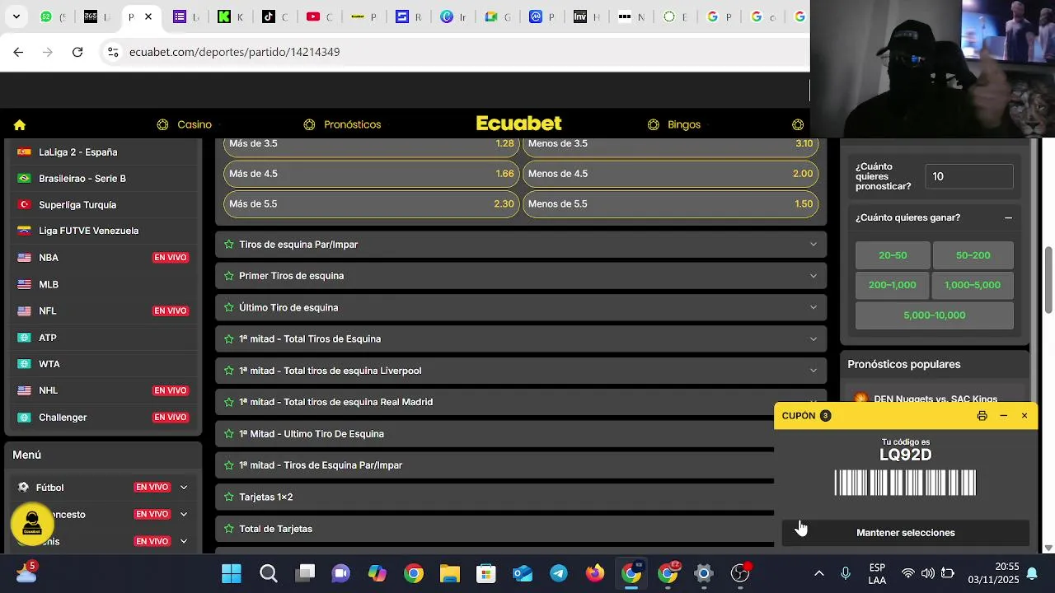Reload the page
Screen dimensions: 1055x593
tap(77, 52)
